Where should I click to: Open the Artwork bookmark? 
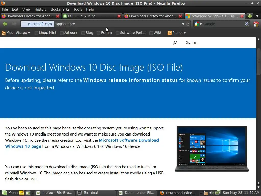point(69,33)
